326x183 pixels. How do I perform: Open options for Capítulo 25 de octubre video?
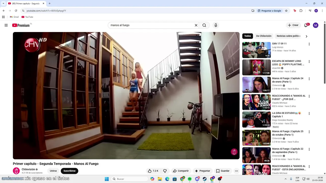pos(309,132)
